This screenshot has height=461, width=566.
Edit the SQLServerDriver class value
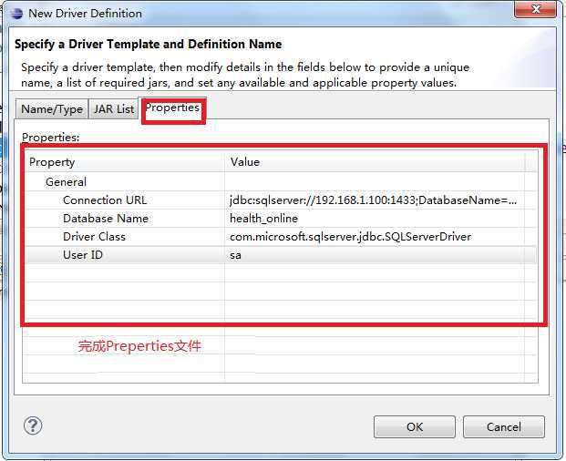point(351,237)
